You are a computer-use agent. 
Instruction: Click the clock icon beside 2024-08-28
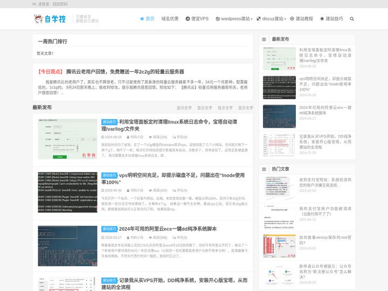pos(103,137)
